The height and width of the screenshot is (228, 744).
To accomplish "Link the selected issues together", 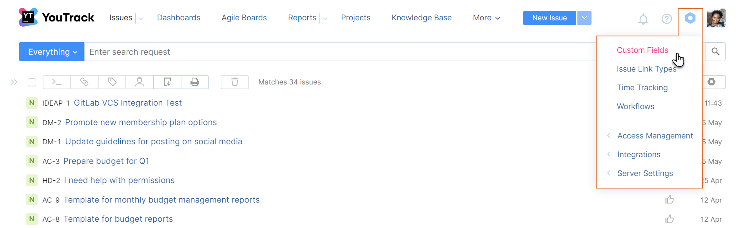I will [x=84, y=82].
